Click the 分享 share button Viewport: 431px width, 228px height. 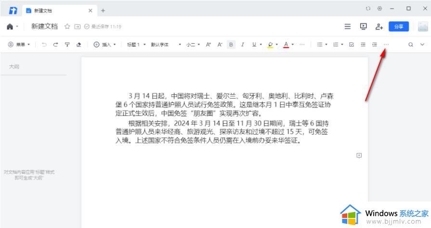click(399, 26)
